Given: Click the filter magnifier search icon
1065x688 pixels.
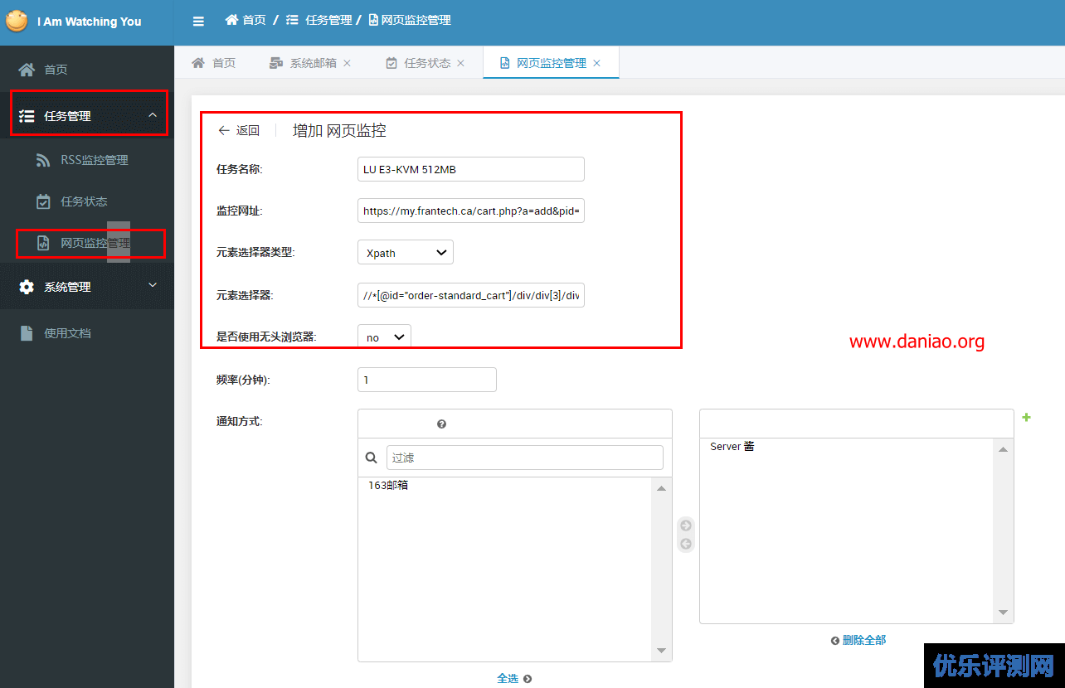Looking at the screenshot, I should pos(372,458).
